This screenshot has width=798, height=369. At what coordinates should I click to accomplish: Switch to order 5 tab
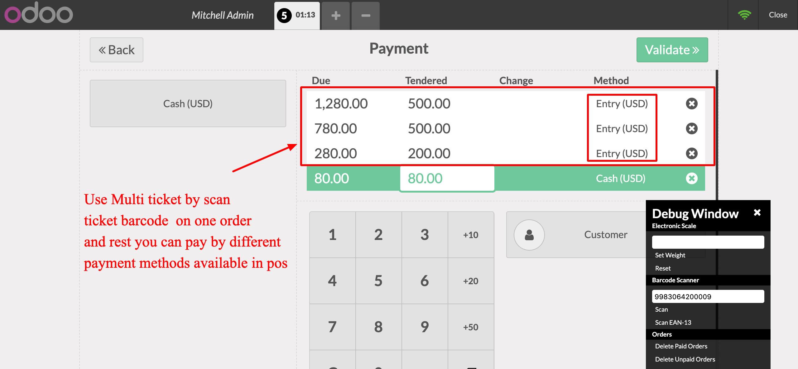click(296, 15)
